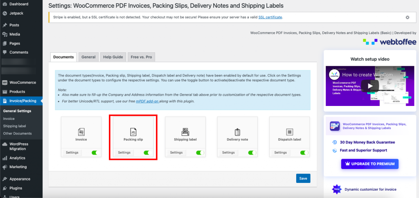This screenshot has width=419, height=198.
Task: Click the Media icon in sidebar
Action: pos(5,34)
